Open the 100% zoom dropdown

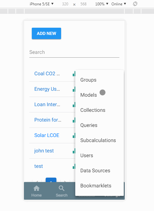coord(102,4)
